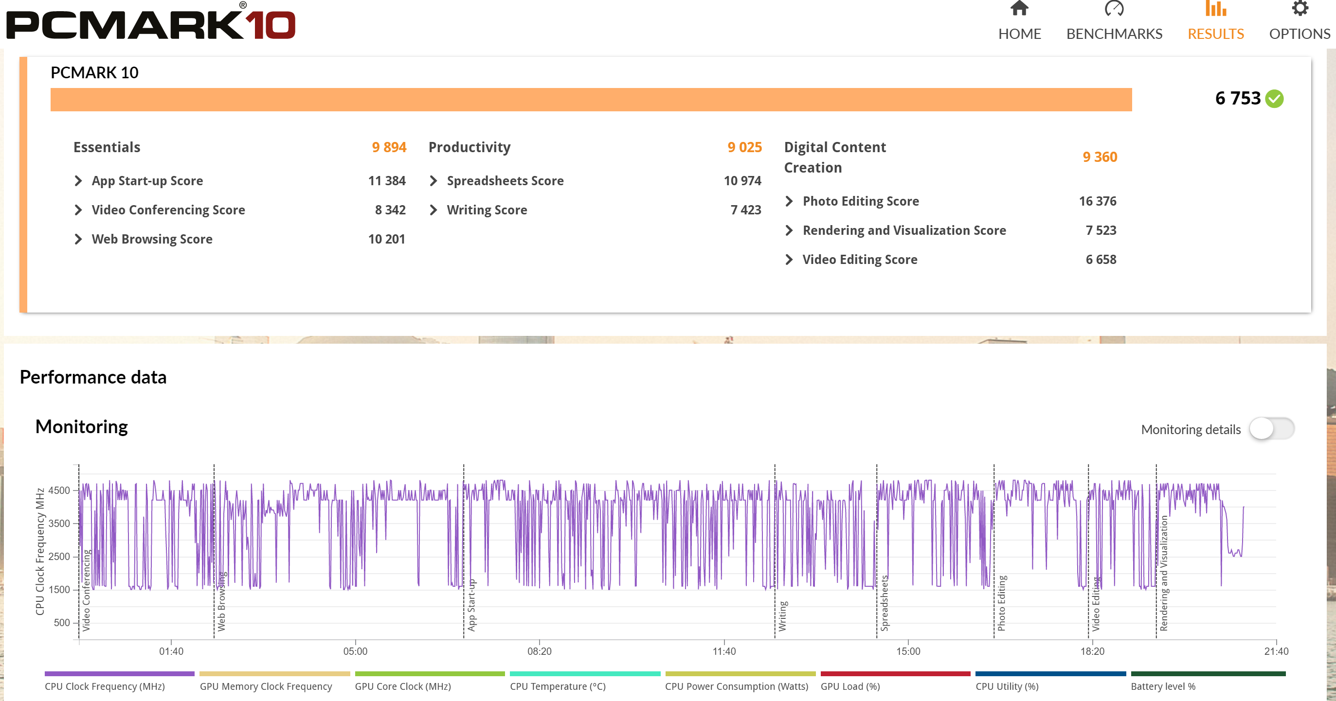Click the green validation checkmark icon
The image size is (1336, 701).
[1274, 98]
